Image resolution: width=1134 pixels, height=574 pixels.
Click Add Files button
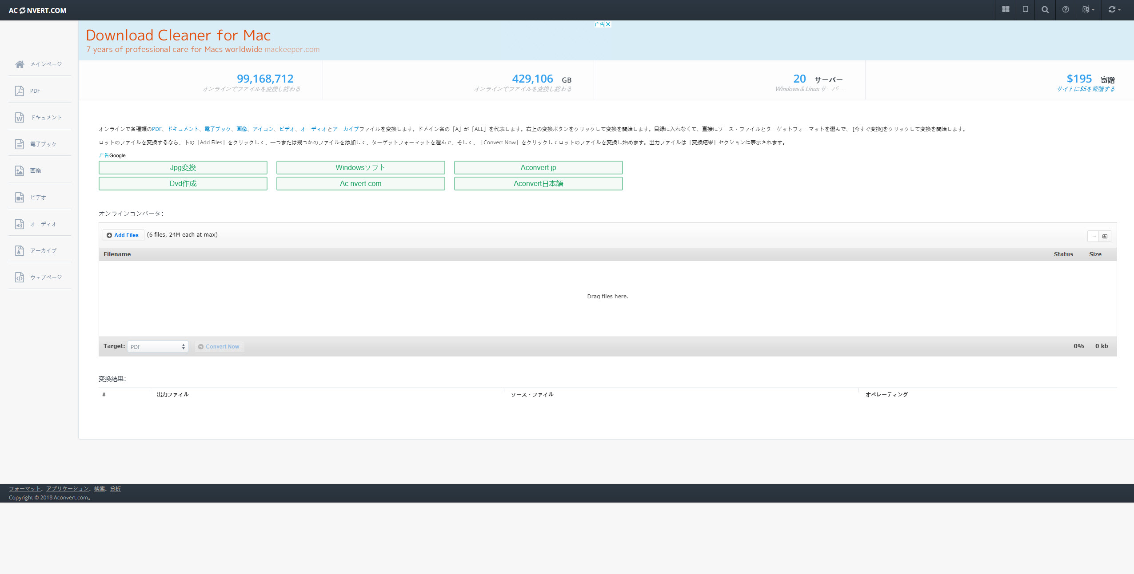pos(123,235)
